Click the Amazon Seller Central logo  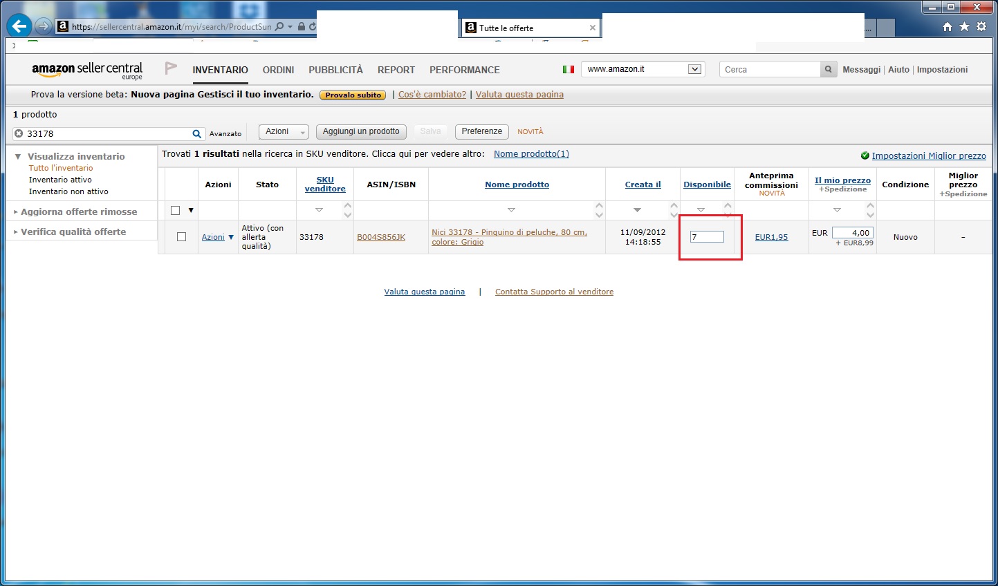87,70
